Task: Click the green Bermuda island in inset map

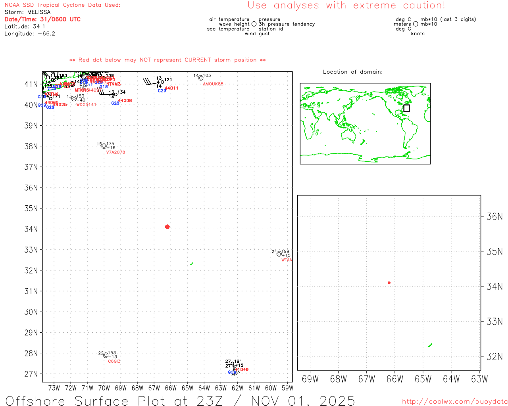Action: 430,345
